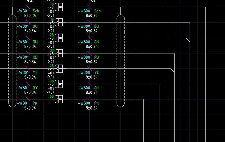Screen dimensions: 225x142
Task: Click the -W301 cable label beside GN
Action: pyautogui.click(x=23, y=42)
